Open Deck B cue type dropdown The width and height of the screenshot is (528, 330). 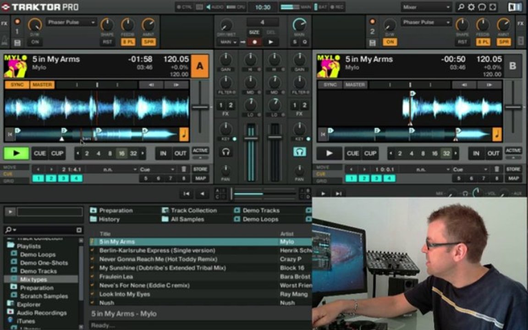pos(470,169)
